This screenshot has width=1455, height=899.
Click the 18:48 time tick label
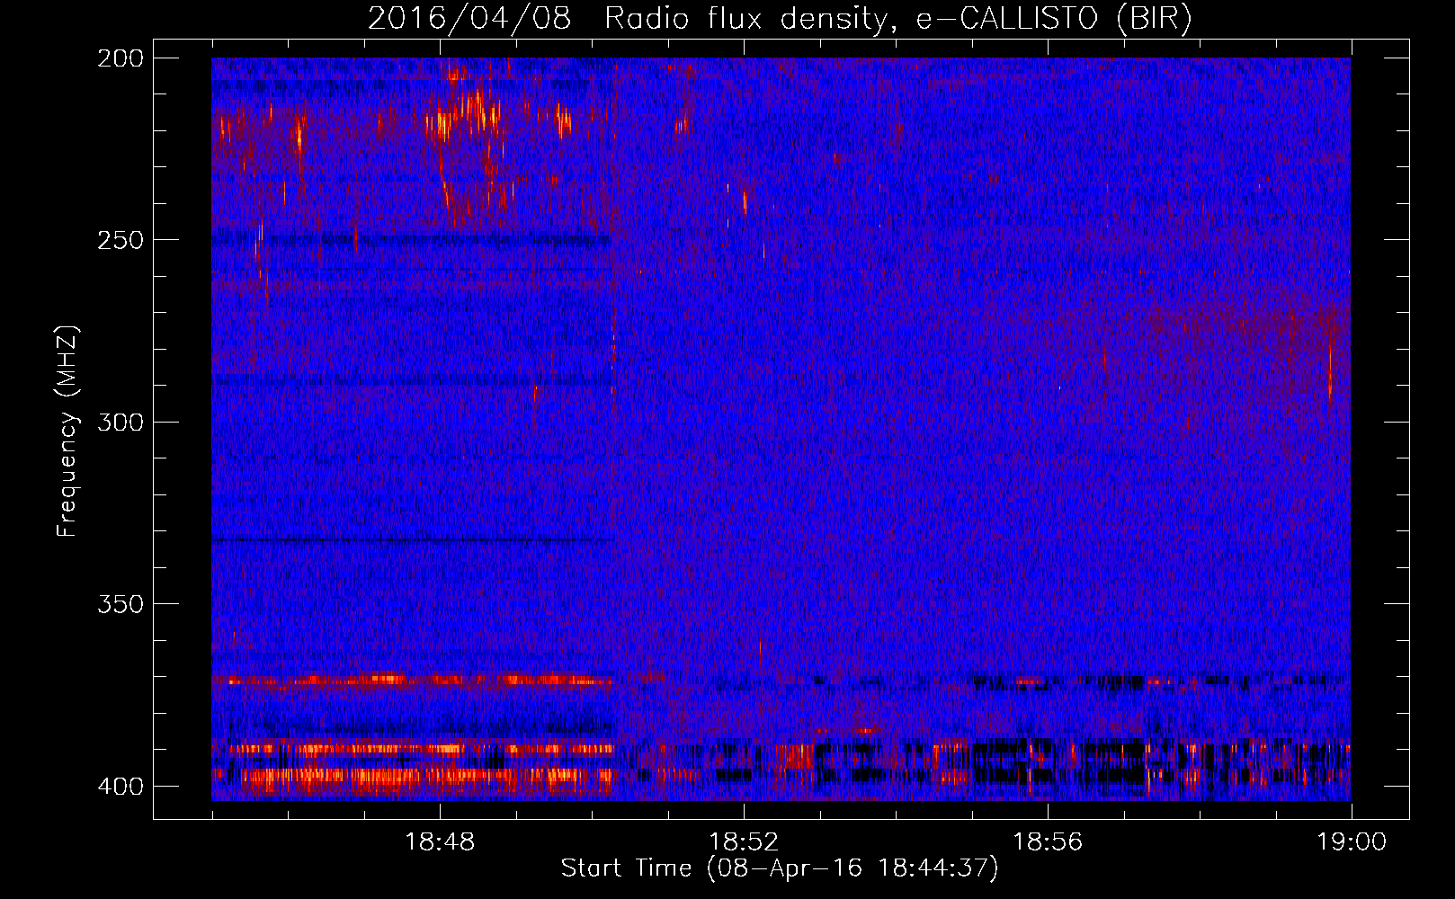click(x=440, y=842)
